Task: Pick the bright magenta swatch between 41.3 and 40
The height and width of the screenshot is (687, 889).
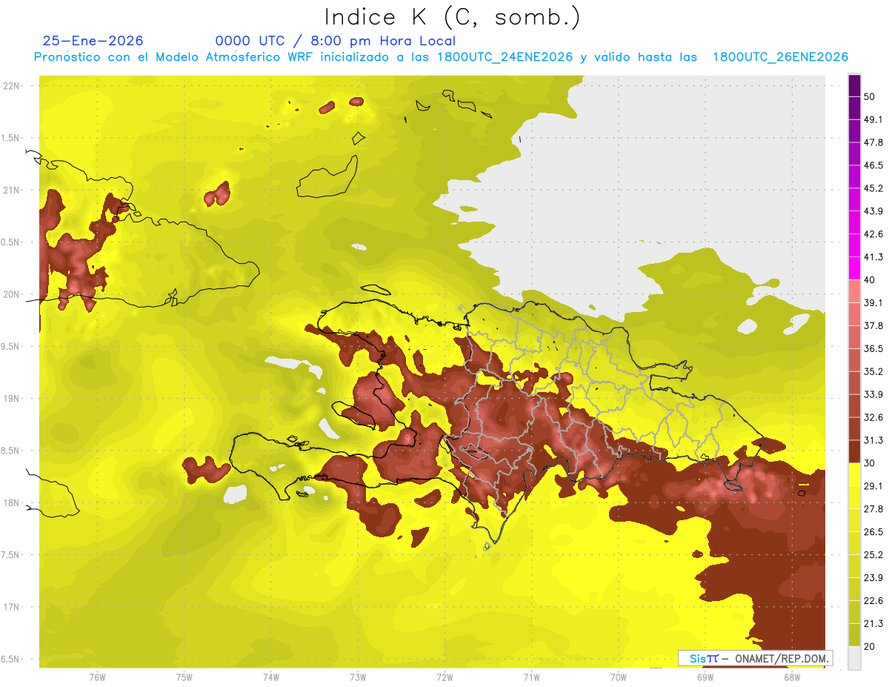Action: point(854,268)
